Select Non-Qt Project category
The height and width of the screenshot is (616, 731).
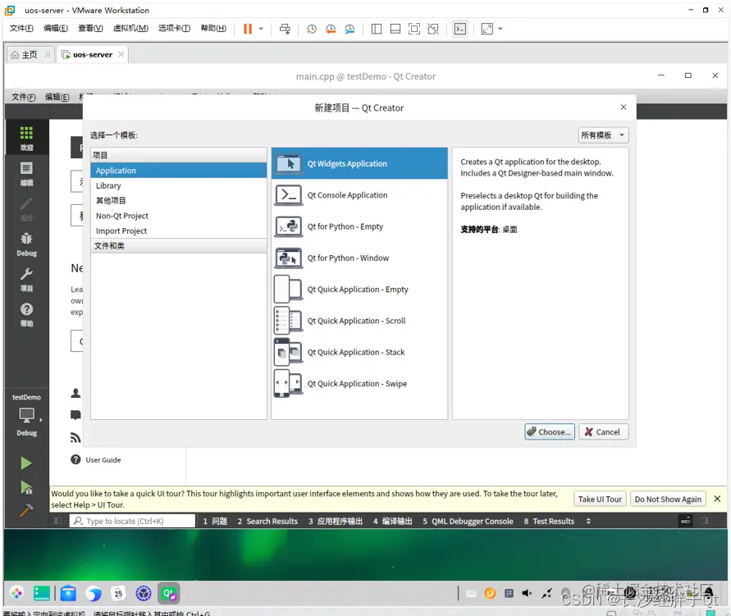(x=179, y=216)
